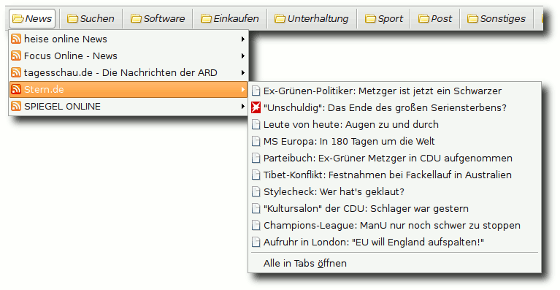Screen dimensions: 560x290
Task: Expand Stern.de submenu arrow
Action: (x=243, y=89)
